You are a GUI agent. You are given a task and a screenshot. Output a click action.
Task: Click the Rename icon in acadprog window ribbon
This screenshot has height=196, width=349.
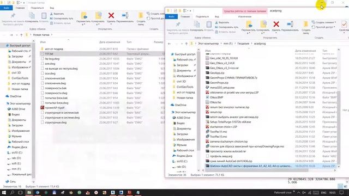pyautogui.click(x=290, y=24)
